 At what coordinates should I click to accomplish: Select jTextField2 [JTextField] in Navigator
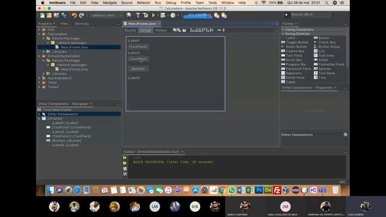(x=71, y=136)
